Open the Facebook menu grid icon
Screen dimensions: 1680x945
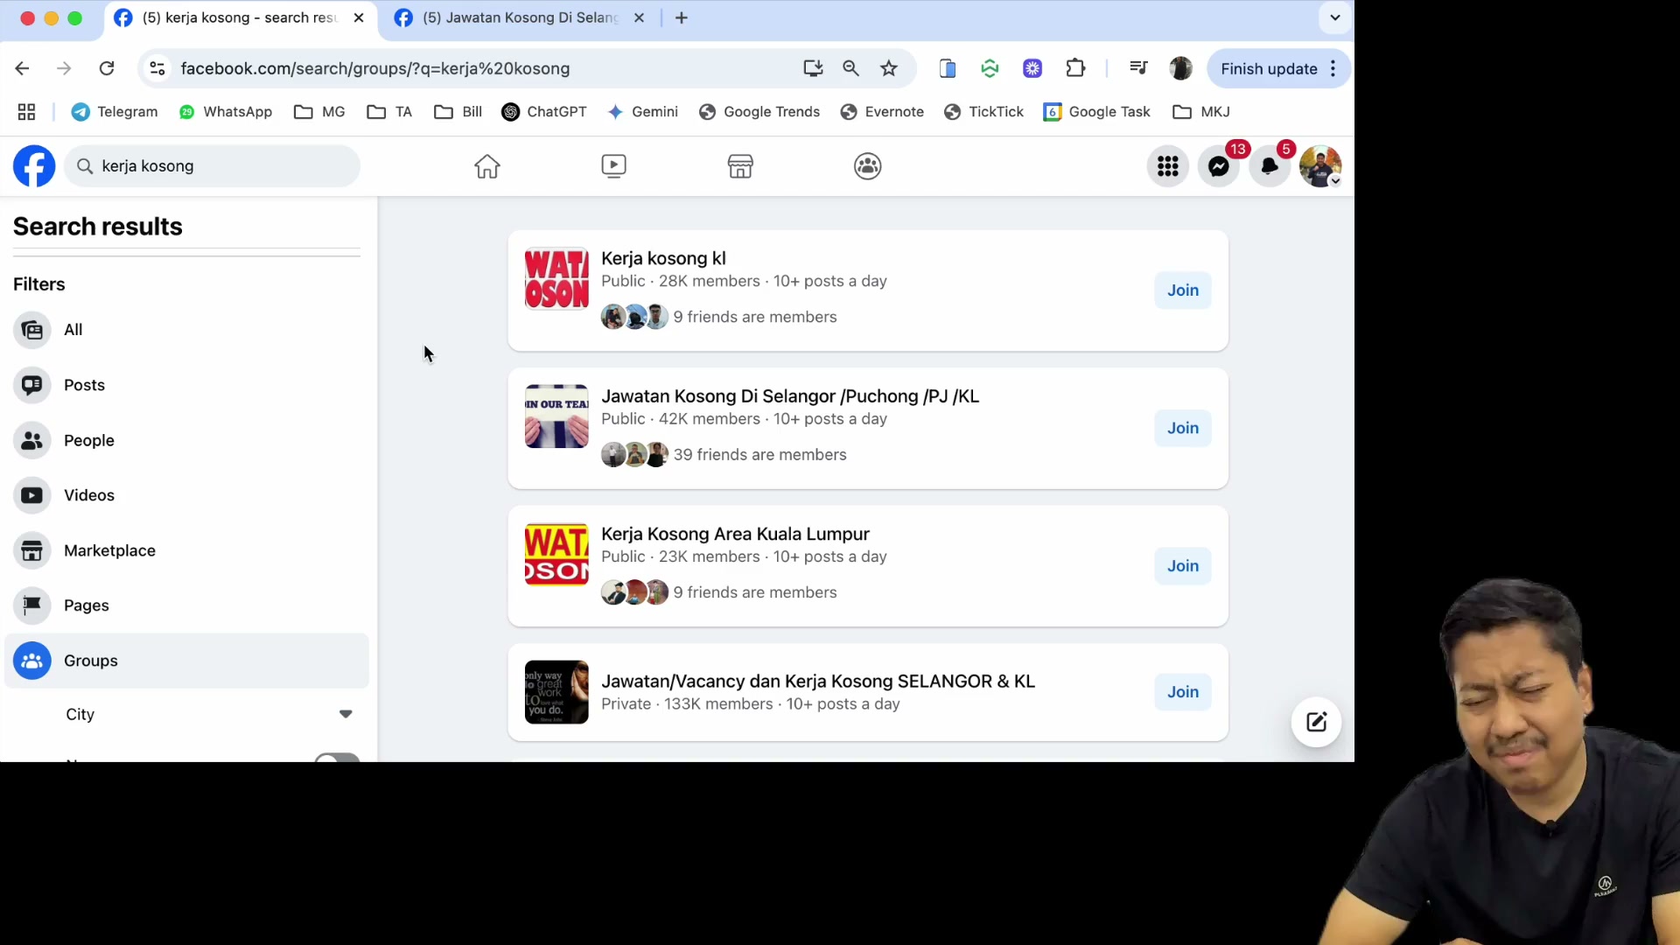(1168, 166)
